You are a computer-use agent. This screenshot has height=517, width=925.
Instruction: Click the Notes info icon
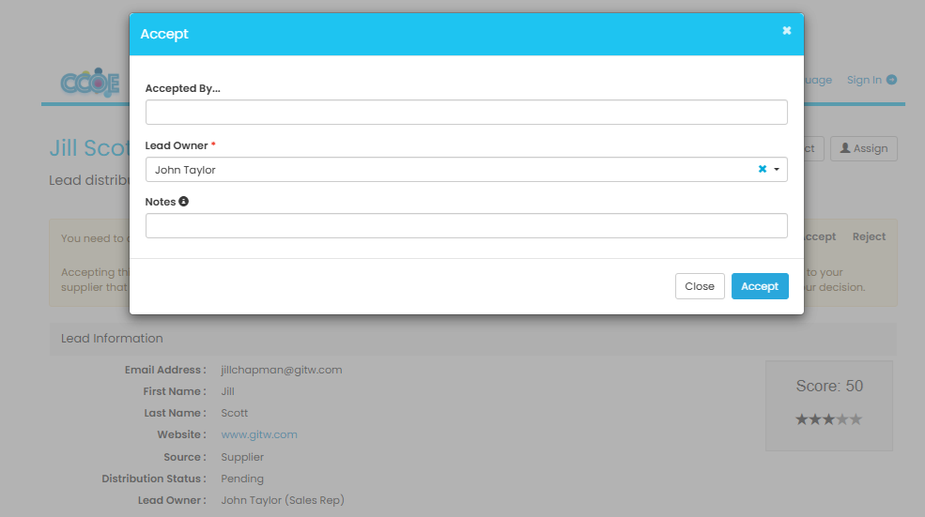(x=183, y=202)
